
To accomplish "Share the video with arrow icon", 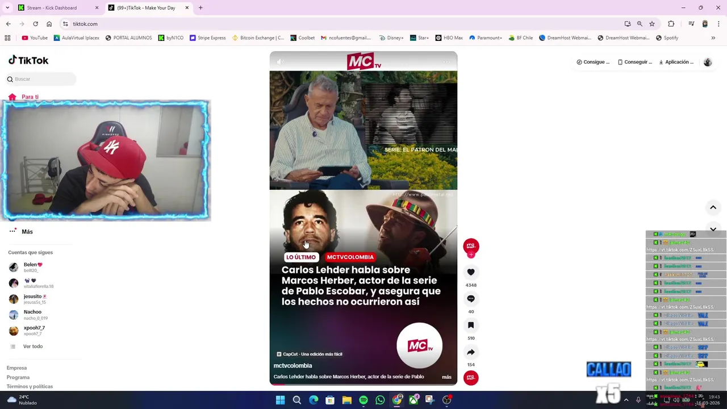I will [471, 352].
